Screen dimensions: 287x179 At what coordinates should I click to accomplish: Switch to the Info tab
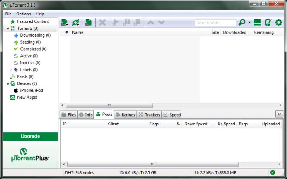click(x=85, y=115)
